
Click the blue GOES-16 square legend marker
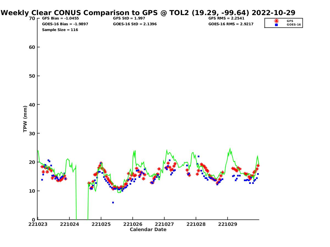(276, 25)
